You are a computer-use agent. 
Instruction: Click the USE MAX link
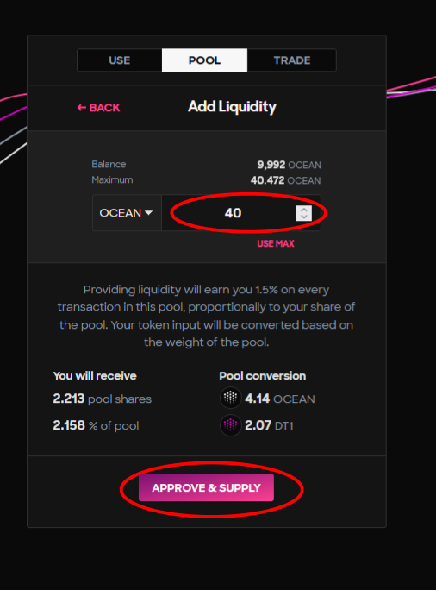[x=276, y=243]
